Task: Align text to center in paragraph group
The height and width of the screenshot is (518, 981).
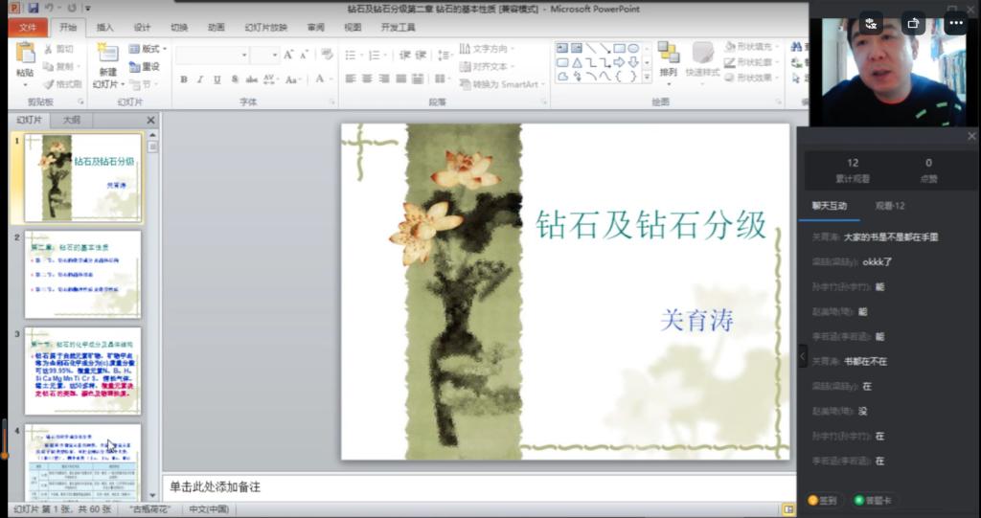Action: click(368, 79)
